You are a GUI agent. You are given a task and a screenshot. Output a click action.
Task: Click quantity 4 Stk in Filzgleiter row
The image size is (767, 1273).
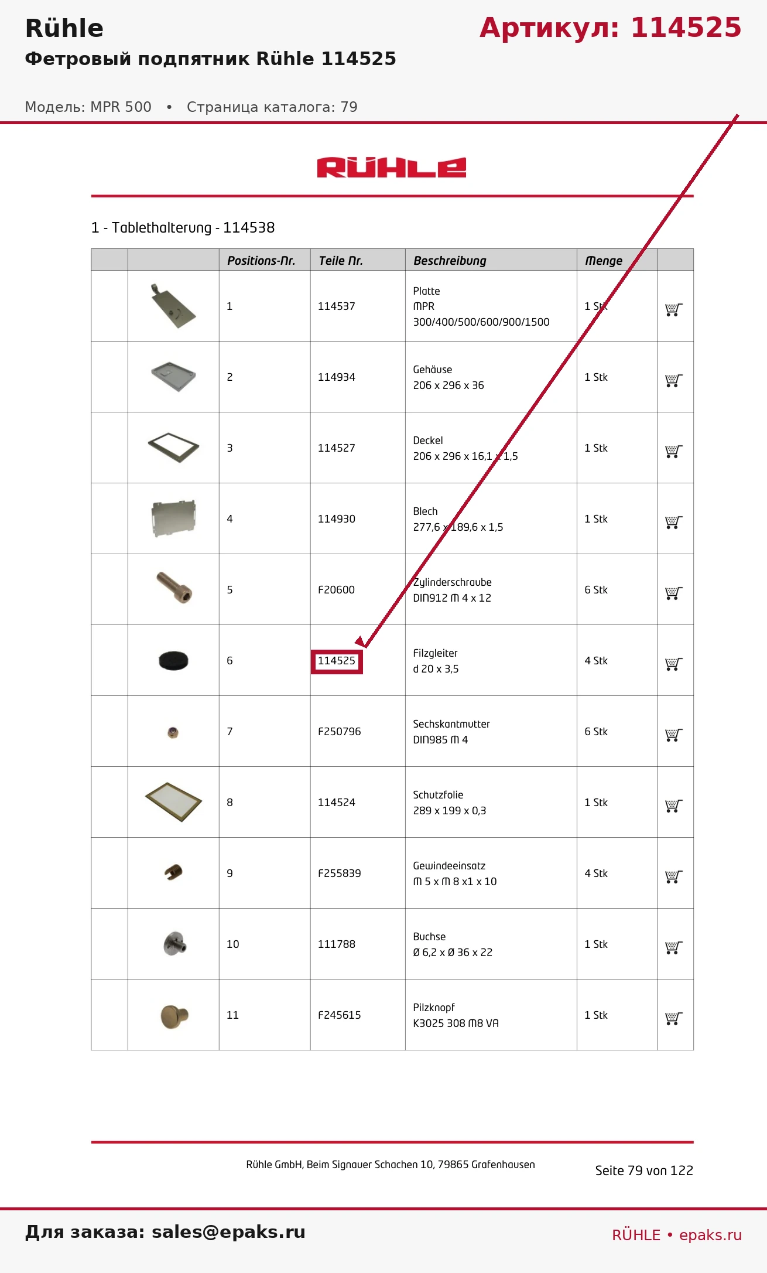click(x=596, y=660)
